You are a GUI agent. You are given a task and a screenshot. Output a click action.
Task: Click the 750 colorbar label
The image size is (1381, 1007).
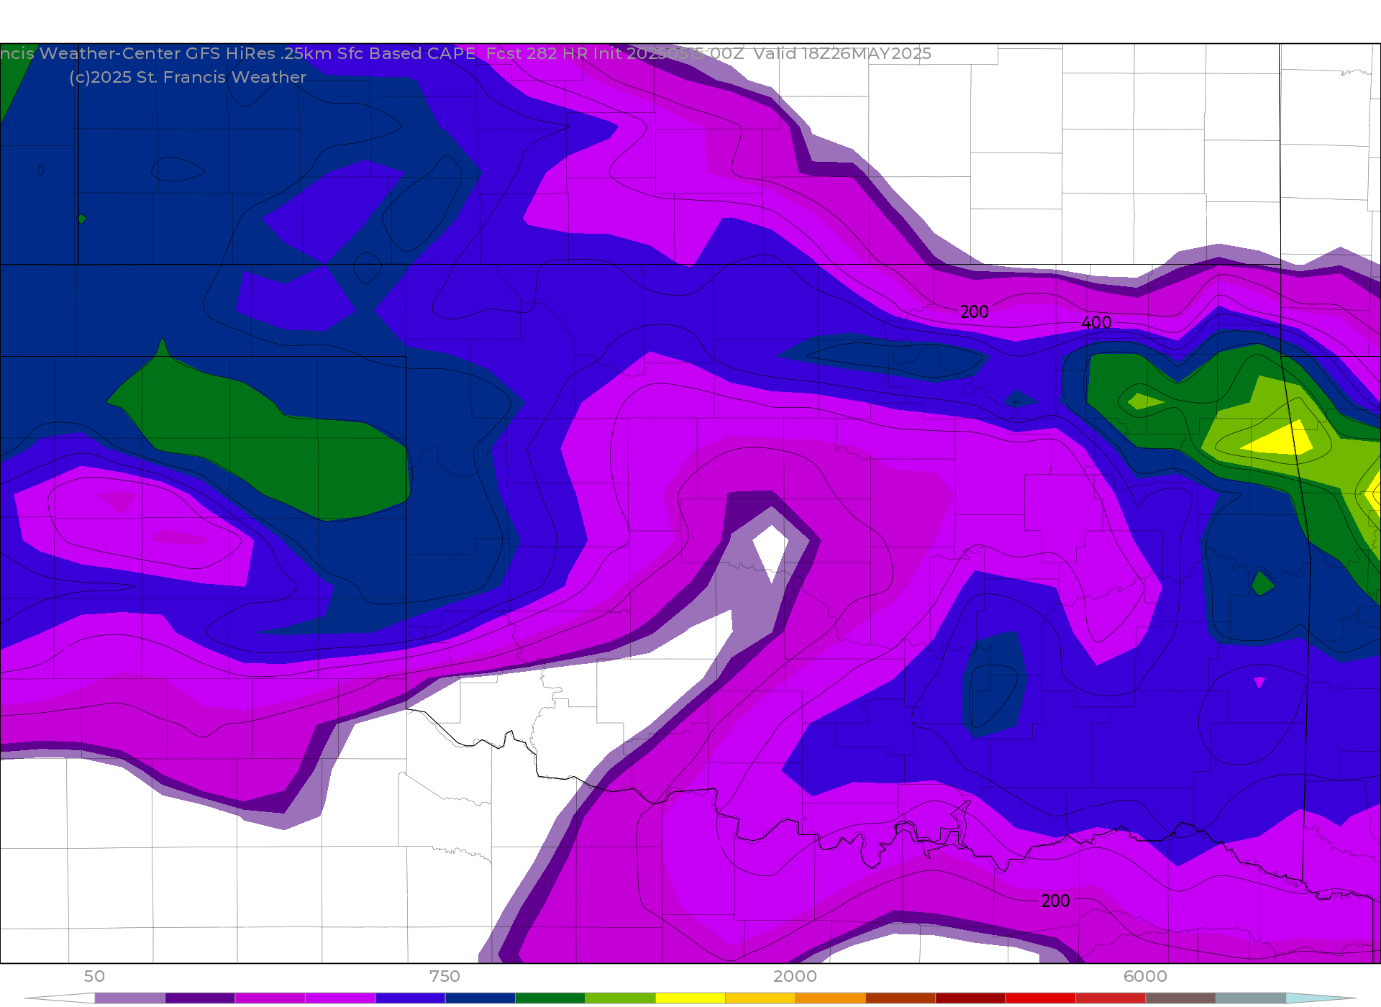click(x=445, y=976)
